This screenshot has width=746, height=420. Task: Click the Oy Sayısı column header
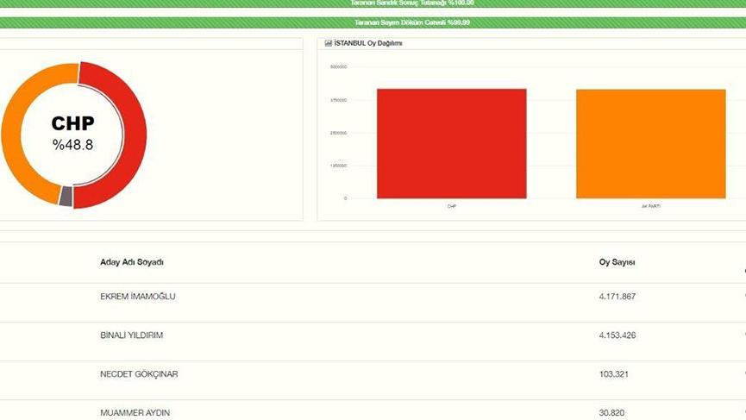click(617, 262)
